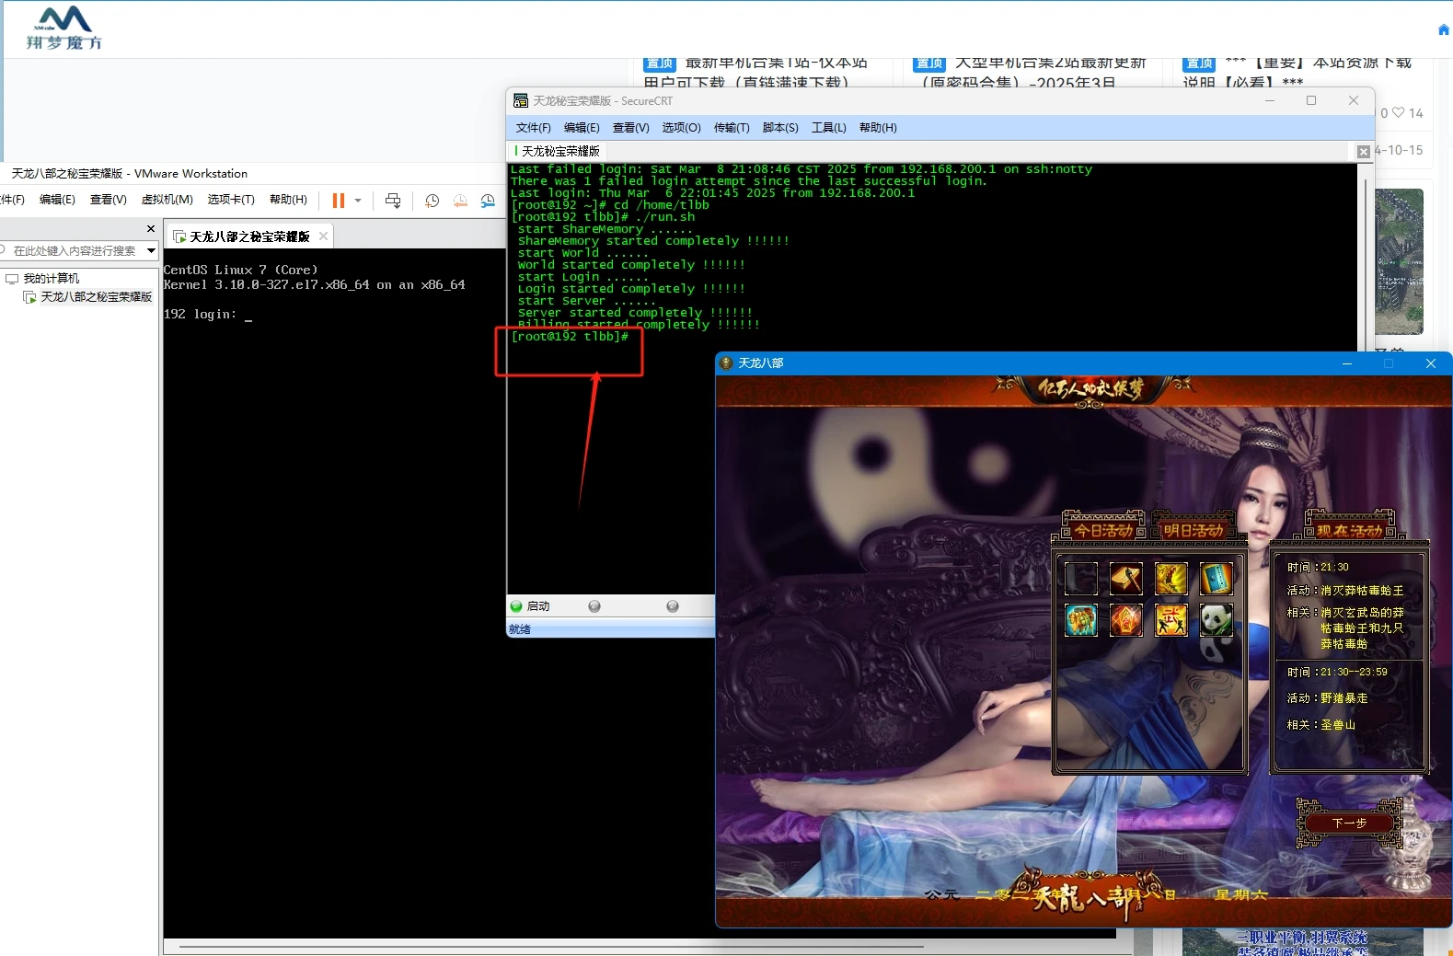
Task: Open SecureCRT 编辑(E) menu
Action: (x=582, y=128)
